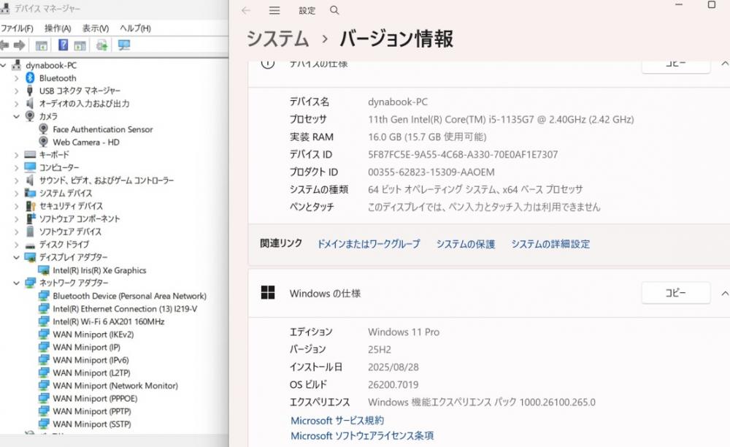The image size is (730, 447).
Task: Select Intel(R) Wi-Fi 6 AX201 160MHz adapter
Action: click(x=109, y=321)
